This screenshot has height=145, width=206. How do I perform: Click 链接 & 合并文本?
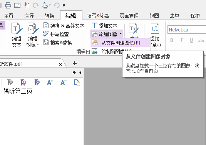click(x=64, y=26)
